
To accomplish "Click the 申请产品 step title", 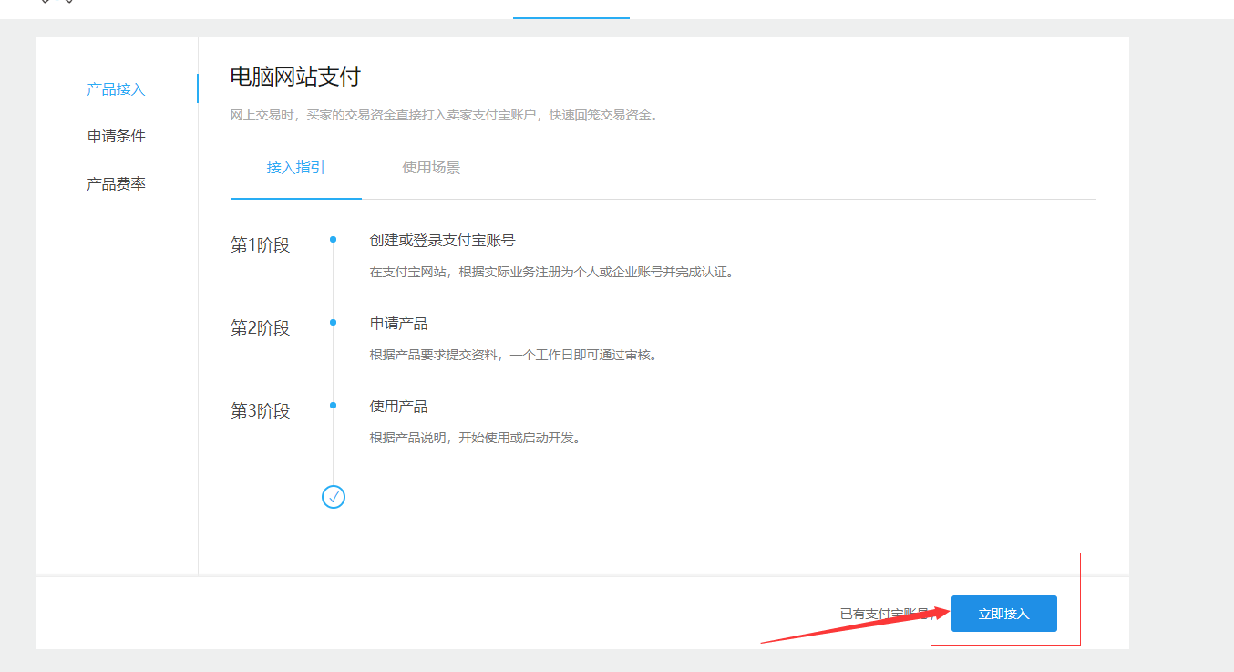I will [398, 324].
